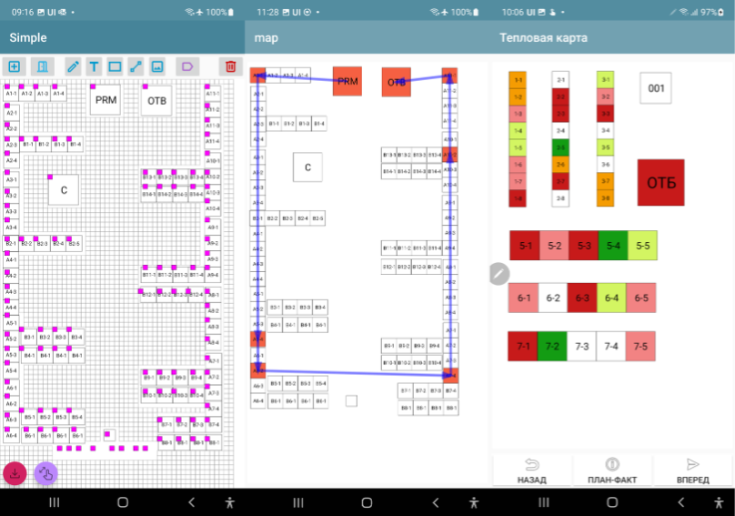Click the large red ОТБ heat map block

click(660, 183)
